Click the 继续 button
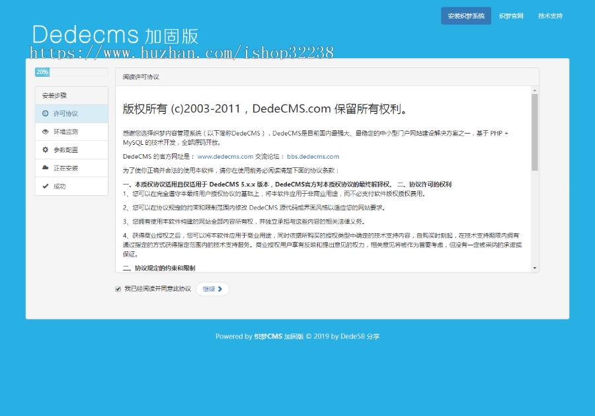Viewport: 595px width, 416px height. (x=212, y=289)
